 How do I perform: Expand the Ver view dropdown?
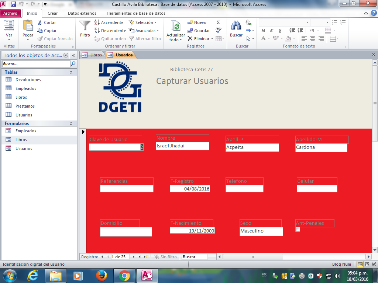click(9, 39)
